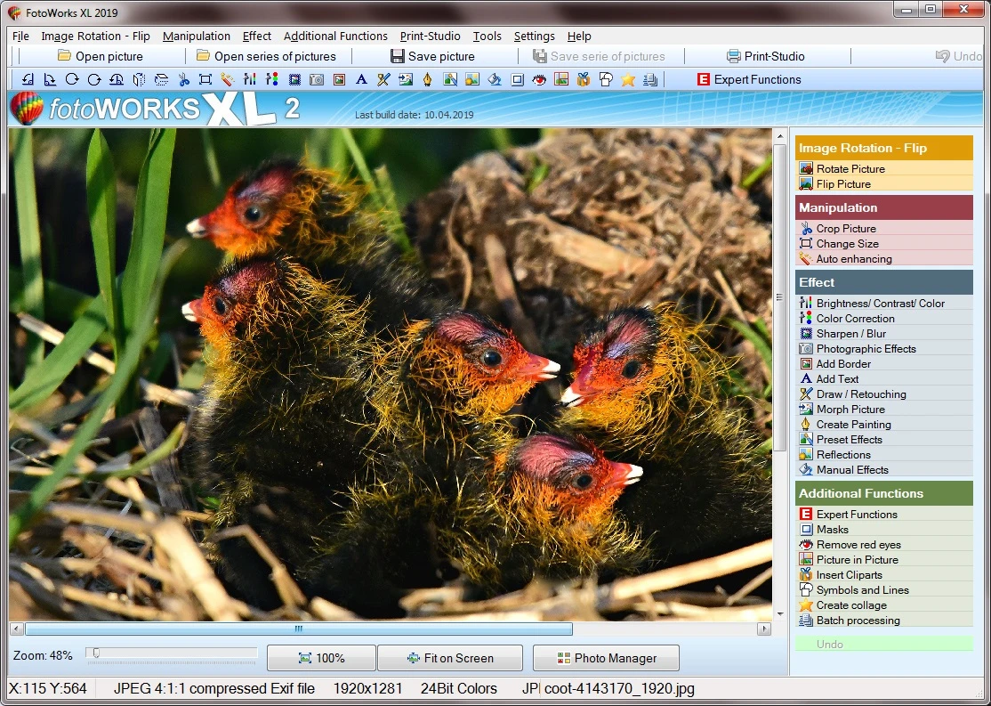
Task: Select the red eye removal icon in toolbar
Action: click(539, 79)
